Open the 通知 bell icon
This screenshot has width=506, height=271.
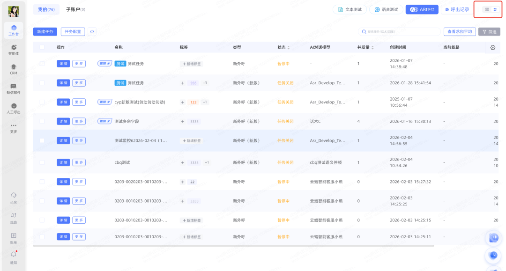coord(14,255)
